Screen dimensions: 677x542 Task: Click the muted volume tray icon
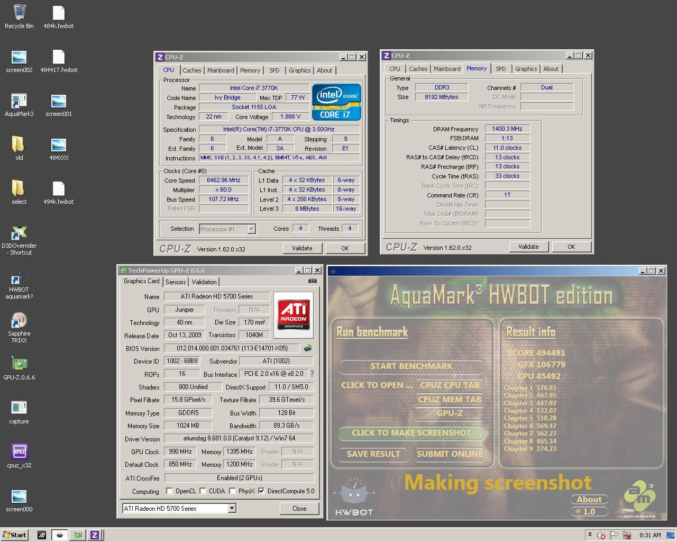coord(601,535)
